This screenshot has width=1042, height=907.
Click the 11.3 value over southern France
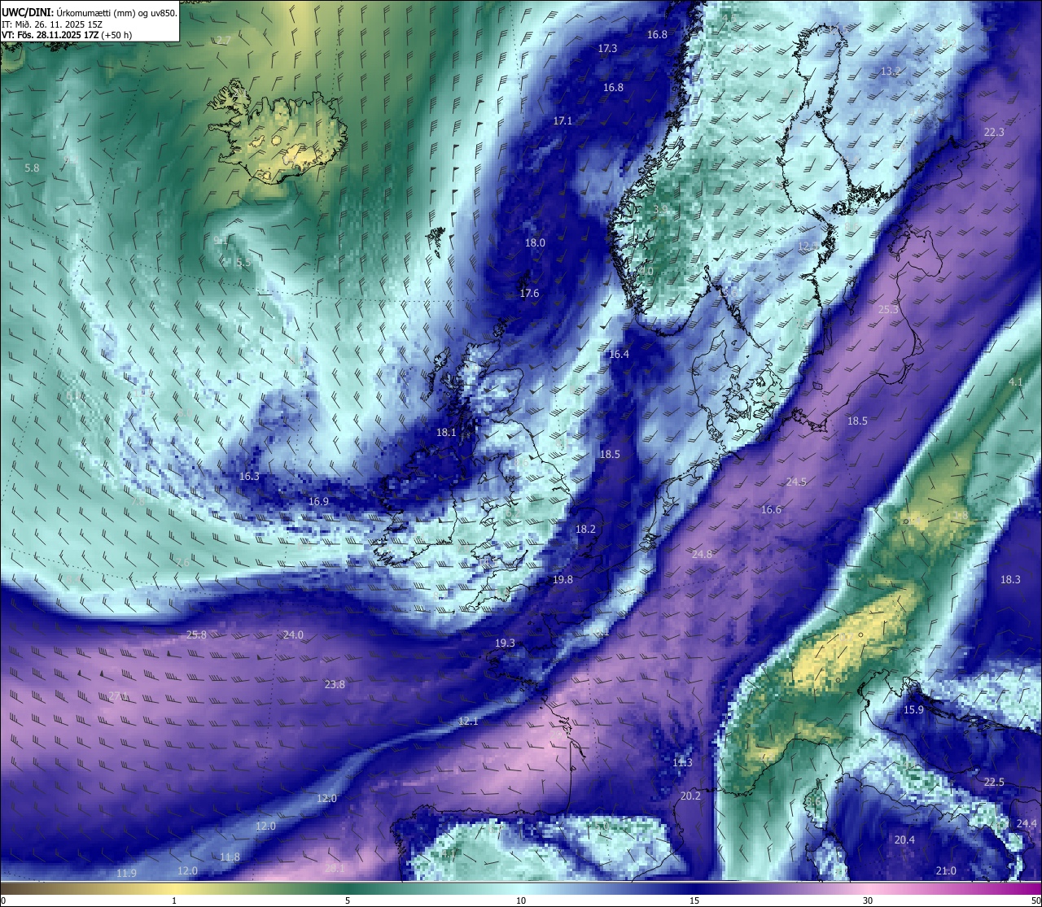pos(682,763)
